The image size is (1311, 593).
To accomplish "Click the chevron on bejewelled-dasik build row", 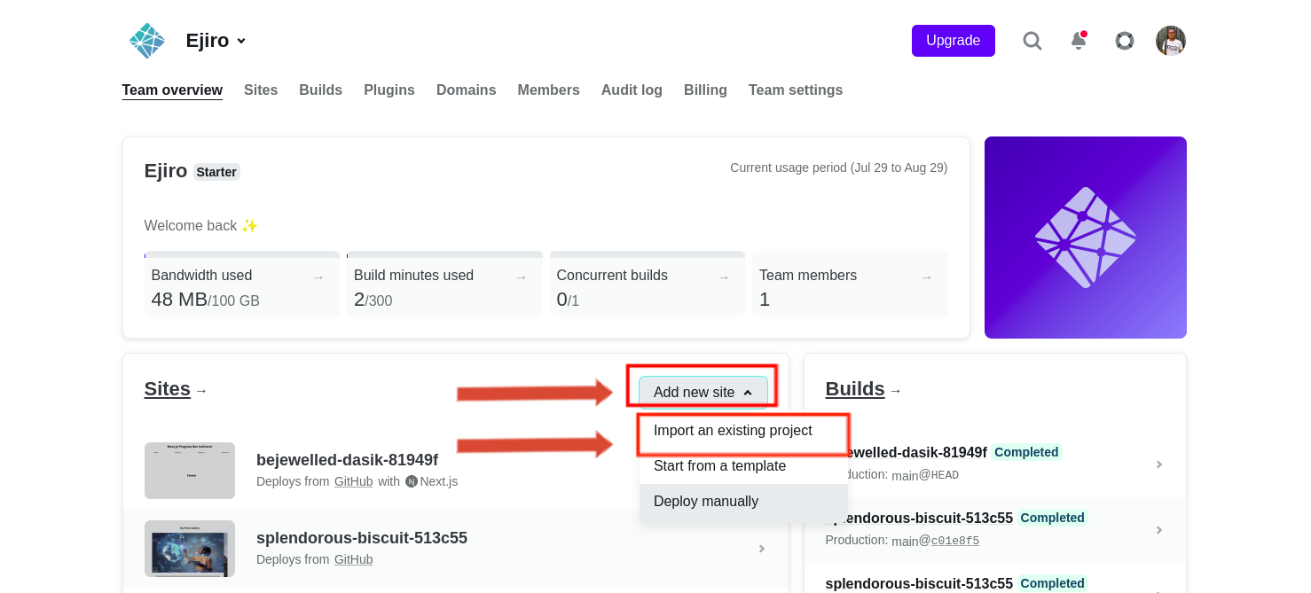I will click(x=1158, y=464).
